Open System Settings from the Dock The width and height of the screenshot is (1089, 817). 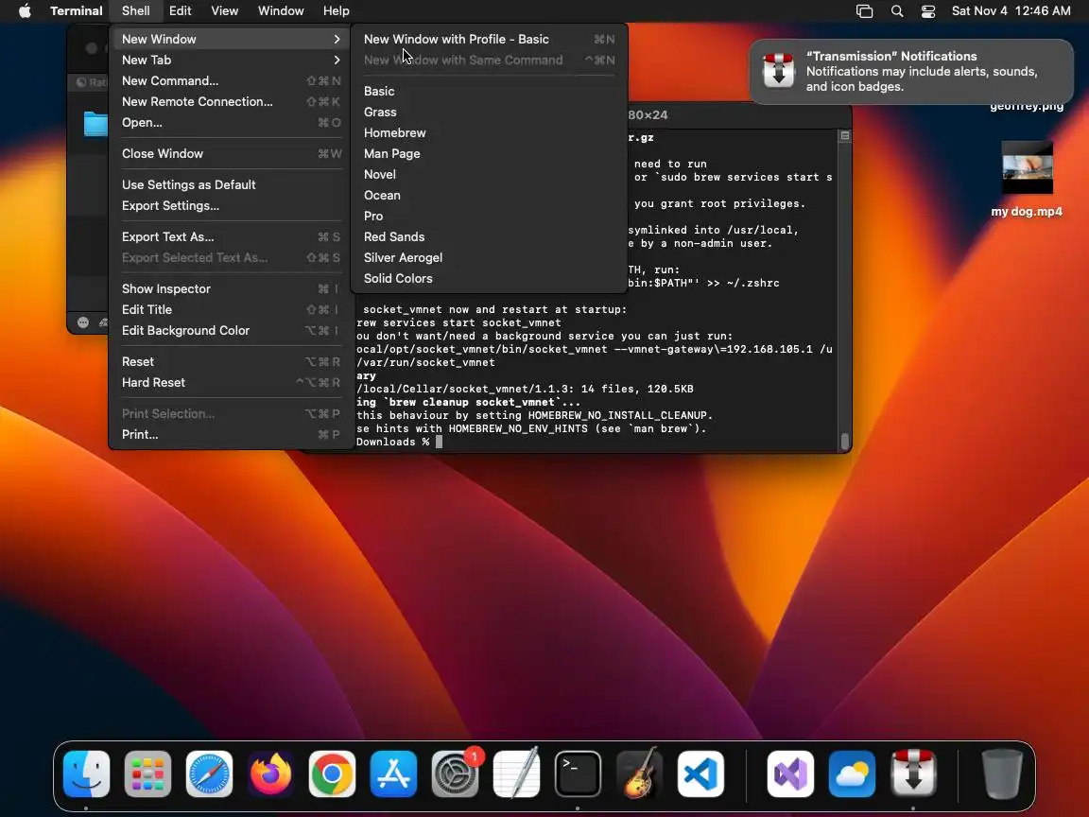(455, 774)
